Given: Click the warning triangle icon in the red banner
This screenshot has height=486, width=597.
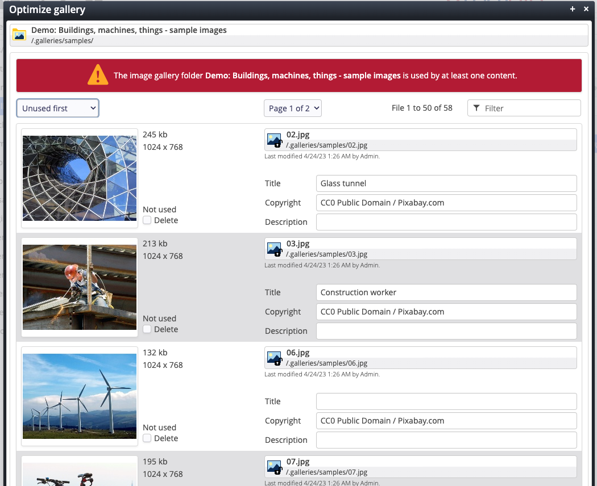Looking at the screenshot, I should point(98,75).
